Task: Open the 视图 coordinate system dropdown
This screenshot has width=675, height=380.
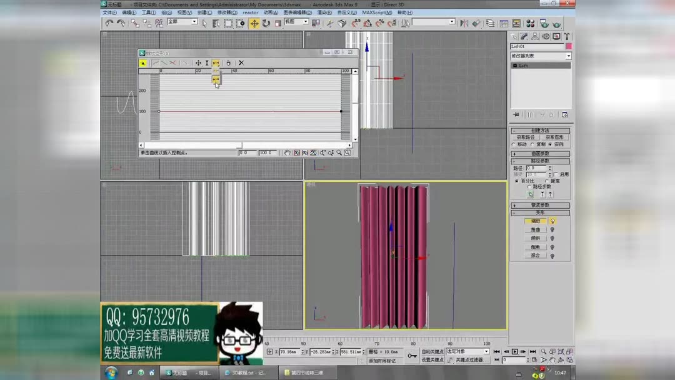Action: (296, 21)
